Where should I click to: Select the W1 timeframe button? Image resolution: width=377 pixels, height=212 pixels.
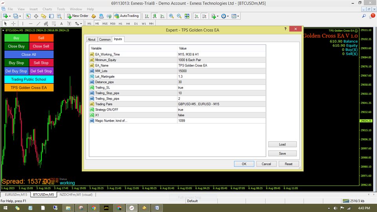coord(144,24)
